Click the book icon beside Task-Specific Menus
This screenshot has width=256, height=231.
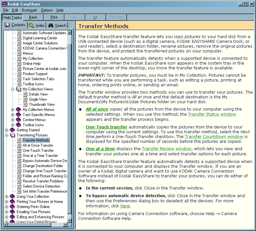coord(19,115)
